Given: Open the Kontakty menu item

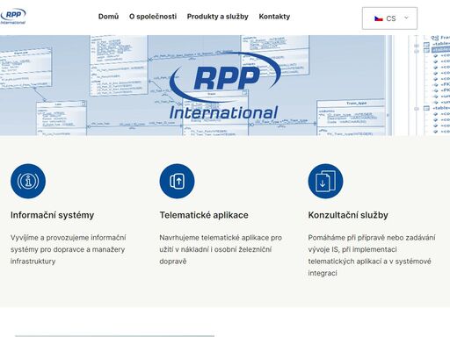Looking at the screenshot, I should tap(274, 17).
